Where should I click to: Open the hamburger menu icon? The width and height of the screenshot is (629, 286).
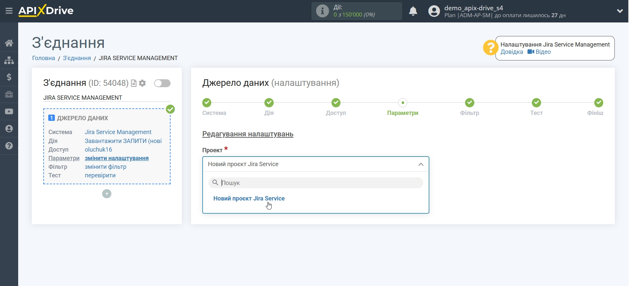[9, 11]
